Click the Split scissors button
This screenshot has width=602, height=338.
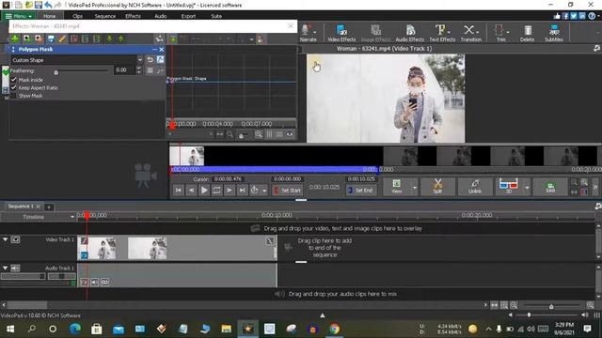click(437, 186)
